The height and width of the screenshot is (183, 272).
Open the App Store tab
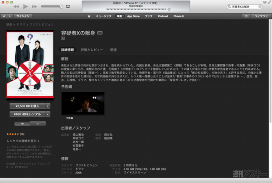pos(133,16)
